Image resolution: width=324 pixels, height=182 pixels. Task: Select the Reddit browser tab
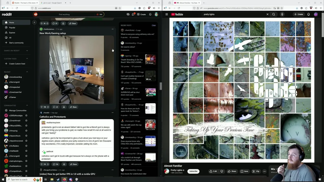(x=25, y=3)
